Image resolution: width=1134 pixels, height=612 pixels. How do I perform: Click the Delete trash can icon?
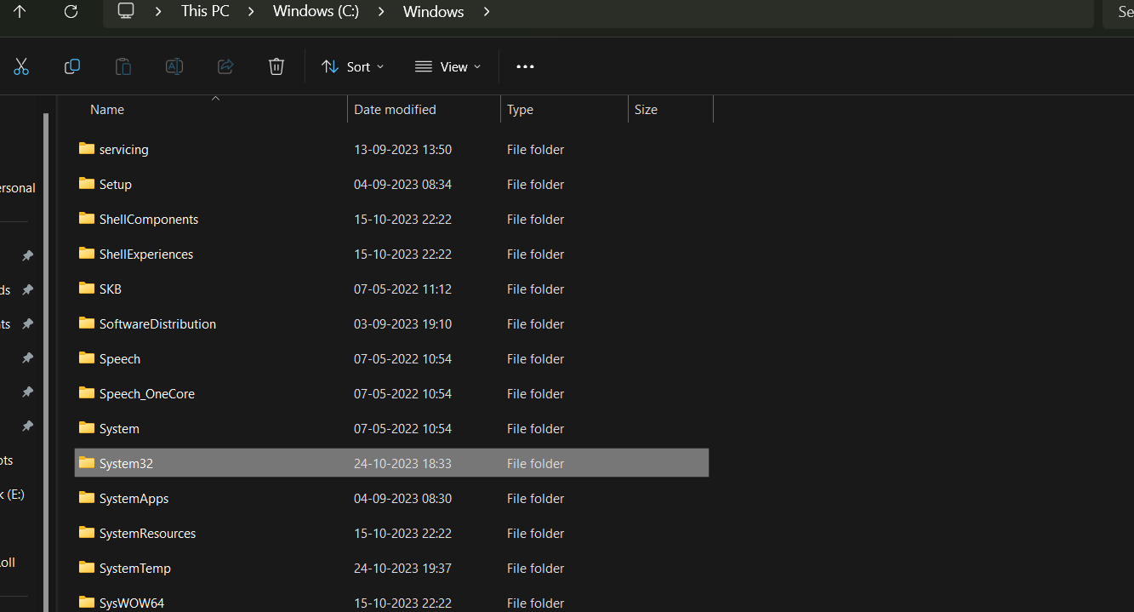point(276,66)
